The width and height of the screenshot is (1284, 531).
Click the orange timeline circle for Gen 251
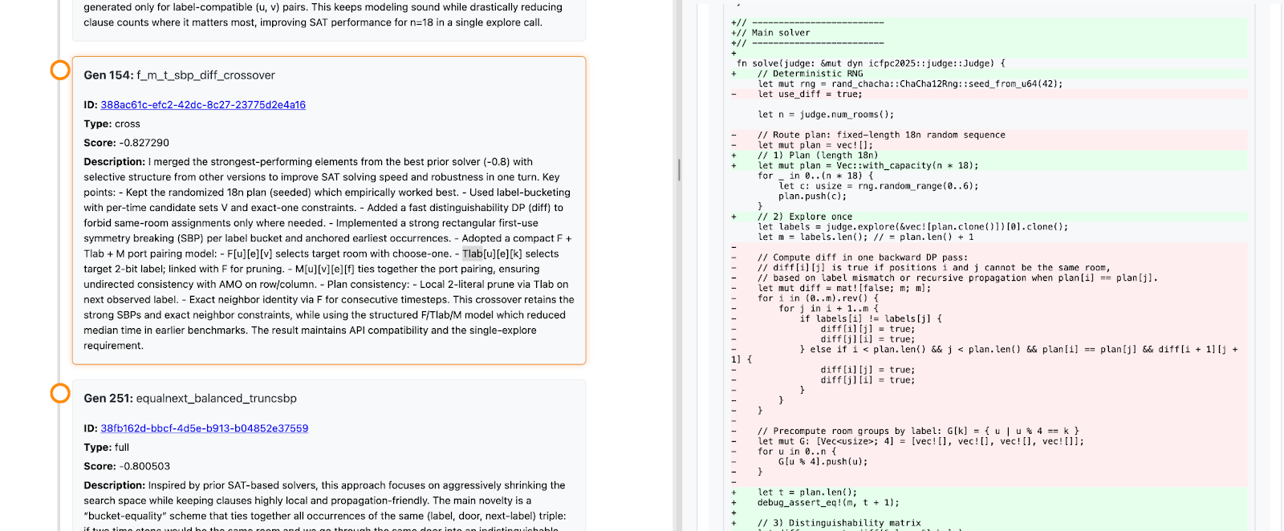(x=60, y=393)
